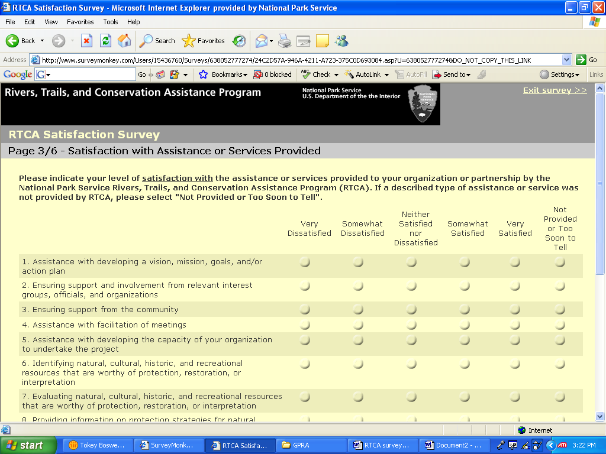Select Somewhat Satisfied for question 4

click(465, 325)
